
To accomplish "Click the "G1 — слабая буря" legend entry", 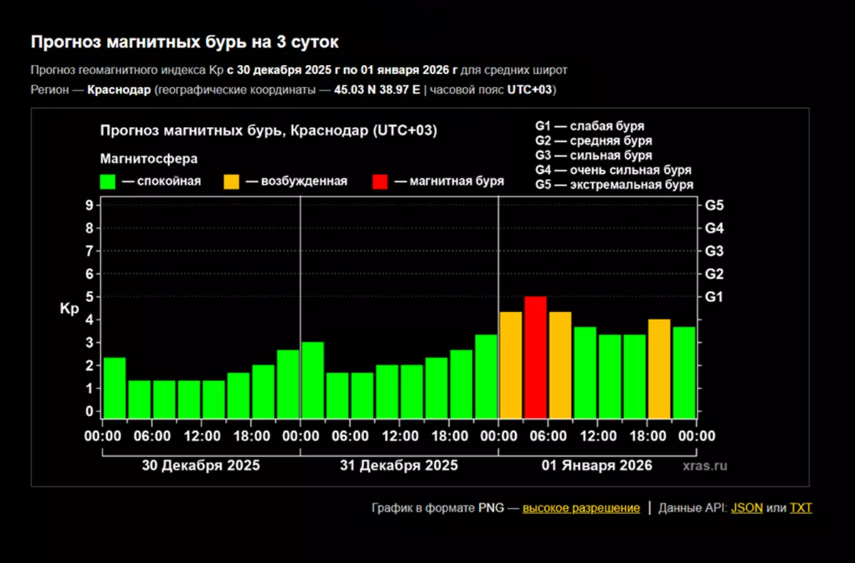I will (589, 126).
